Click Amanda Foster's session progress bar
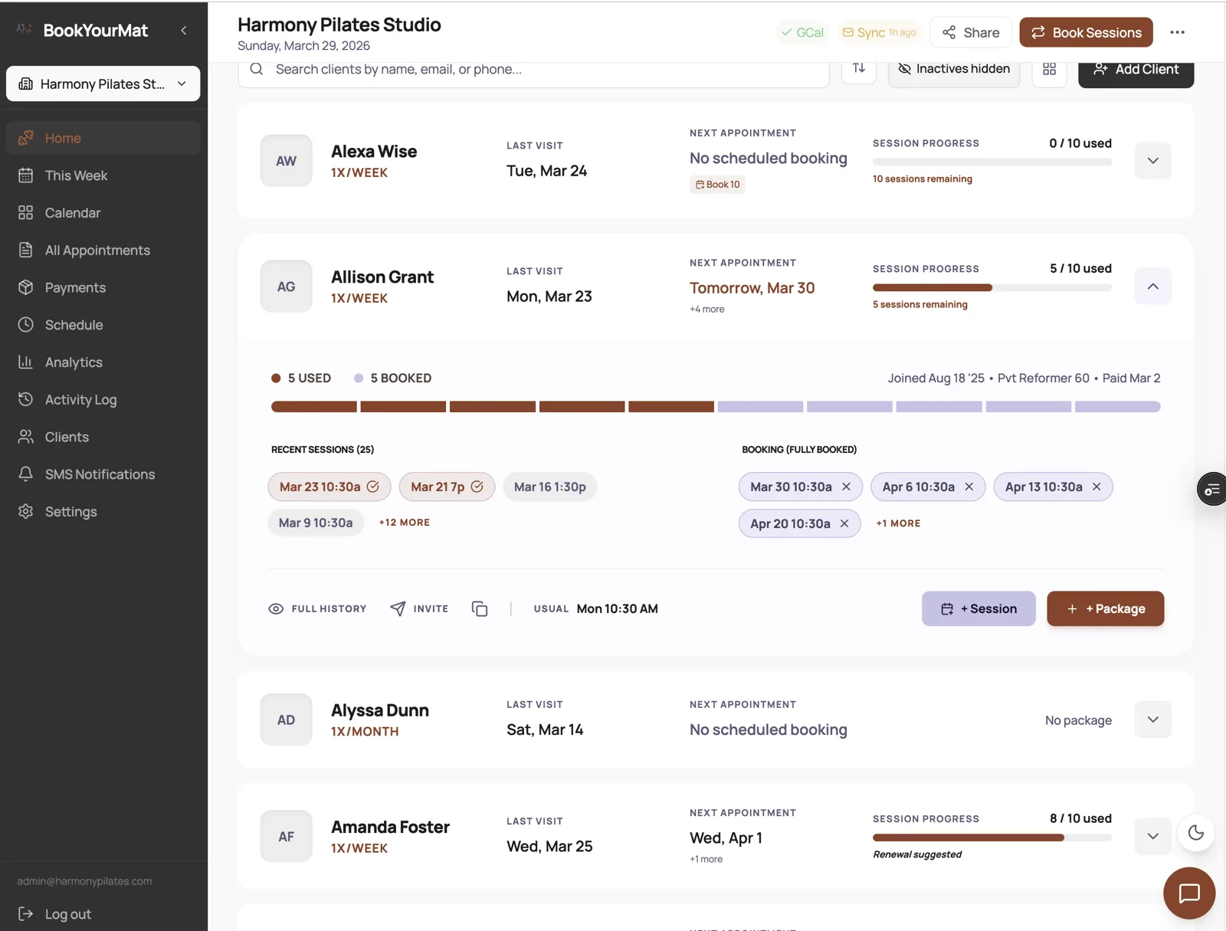The height and width of the screenshot is (931, 1226). click(x=992, y=838)
